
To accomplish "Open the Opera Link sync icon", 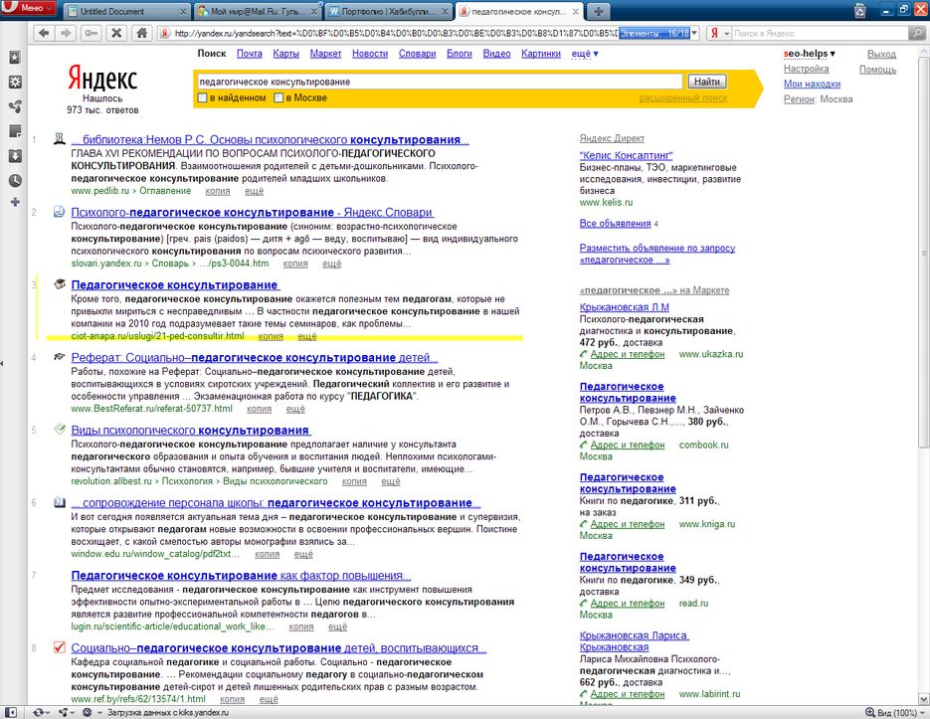I will [41, 712].
